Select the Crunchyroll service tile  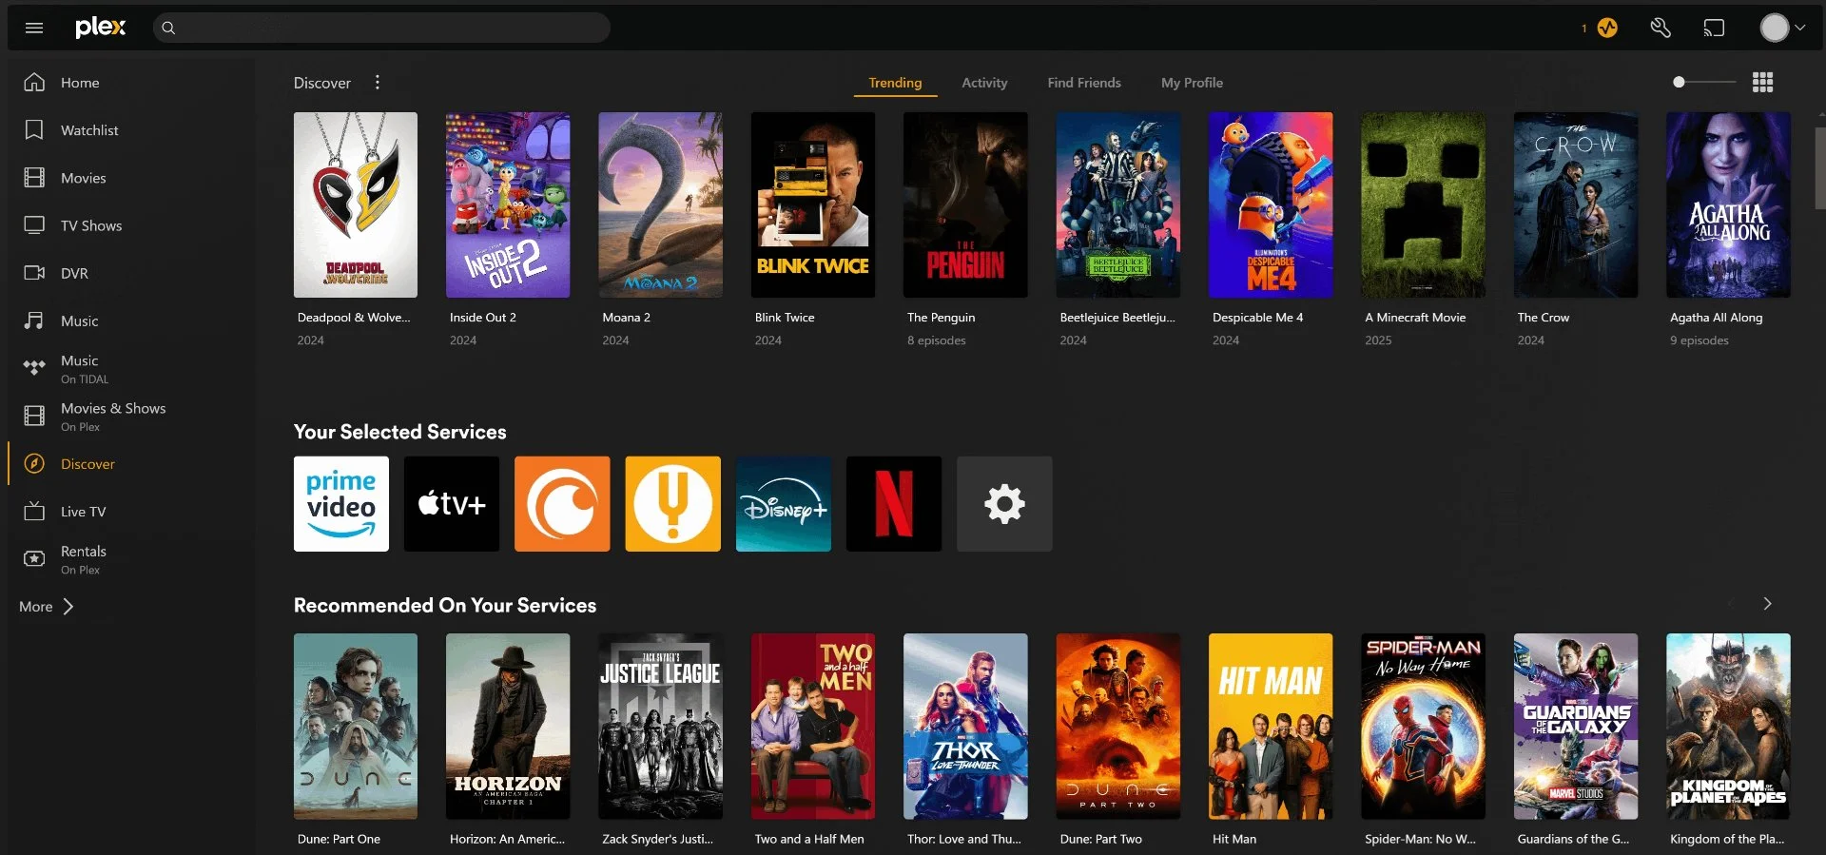pyautogui.click(x=562, y=504)
